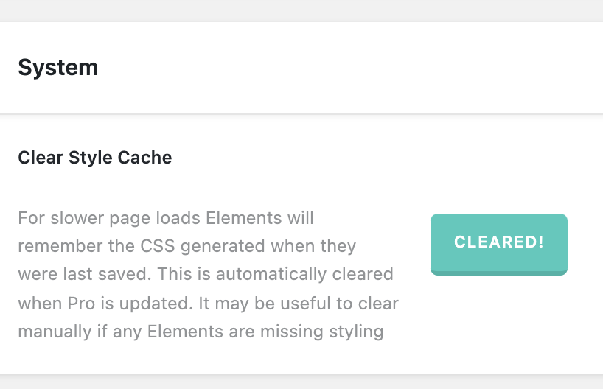Image resolution: width=603 pixels, height=389 pixels.
Task: Click the CLEARED! button
Action: (x=498, y=243)
